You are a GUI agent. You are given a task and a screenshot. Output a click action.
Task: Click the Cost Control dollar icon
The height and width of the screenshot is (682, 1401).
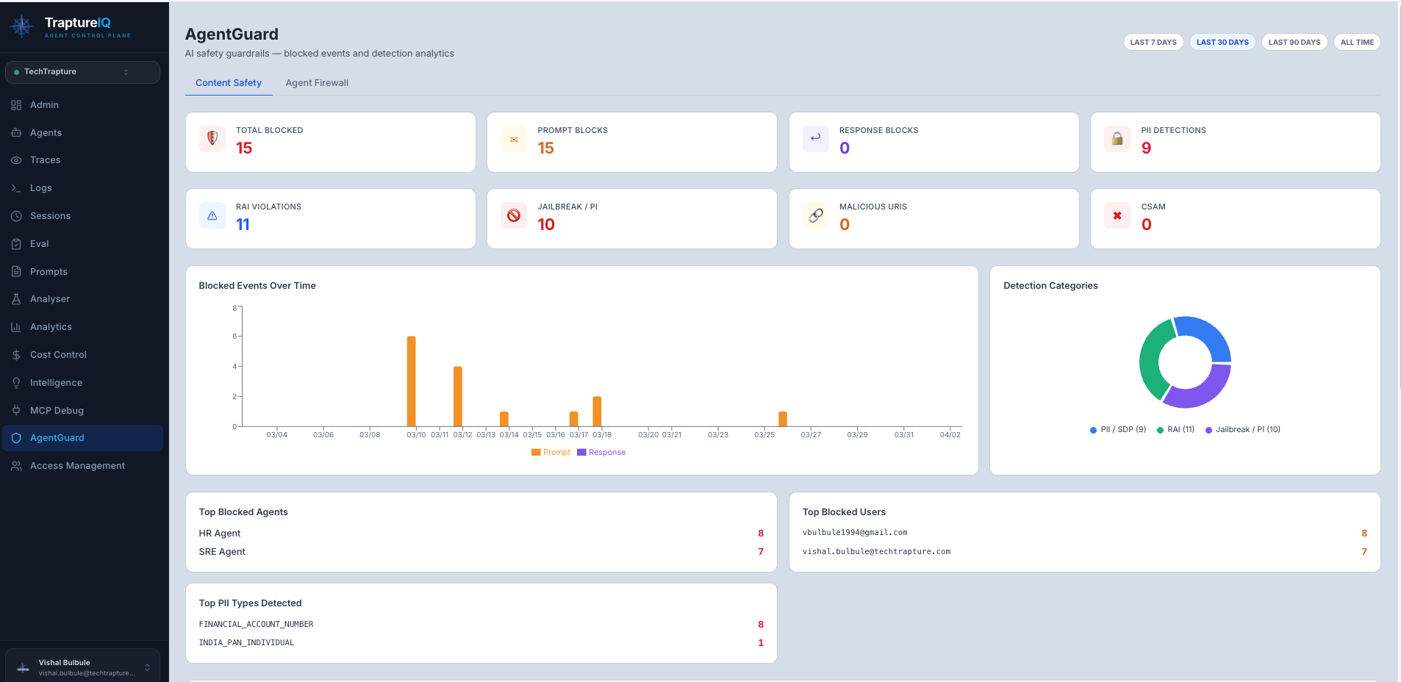click(x=16, y=355)
